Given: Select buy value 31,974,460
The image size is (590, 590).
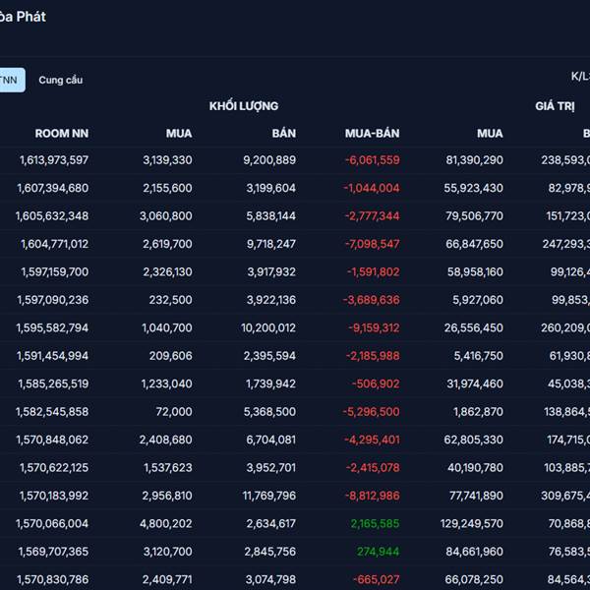Looking at the screenshot, I should (x=475, y=383).
